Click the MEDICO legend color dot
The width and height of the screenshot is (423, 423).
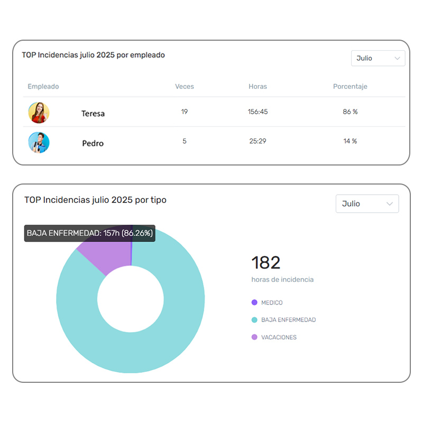254,302
